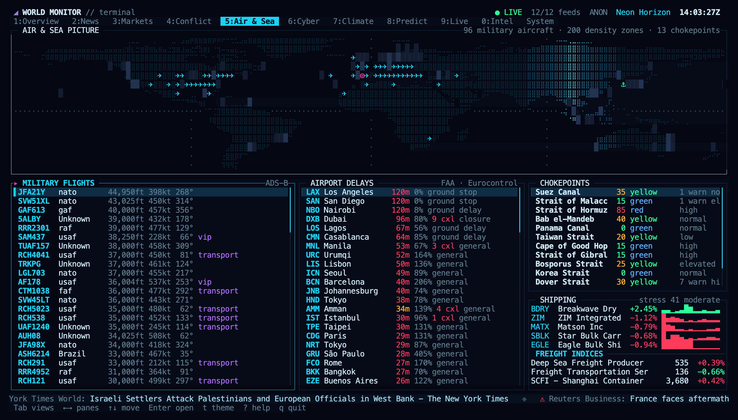Select the Suez Canal chokepoint row
The height and width of the screenshot is (420, 738).
(x=625, y=192)
